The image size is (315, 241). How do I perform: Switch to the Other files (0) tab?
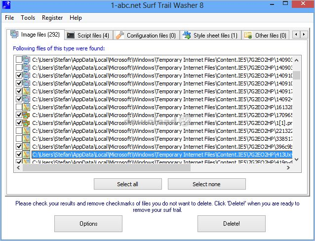pyautogui.click(x=265, y=36)
